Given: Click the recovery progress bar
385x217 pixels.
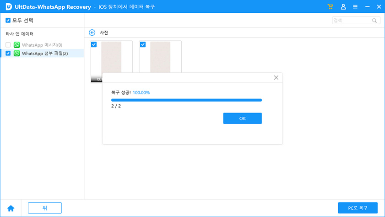Looking at the screenshot, I should coord(186,99).
